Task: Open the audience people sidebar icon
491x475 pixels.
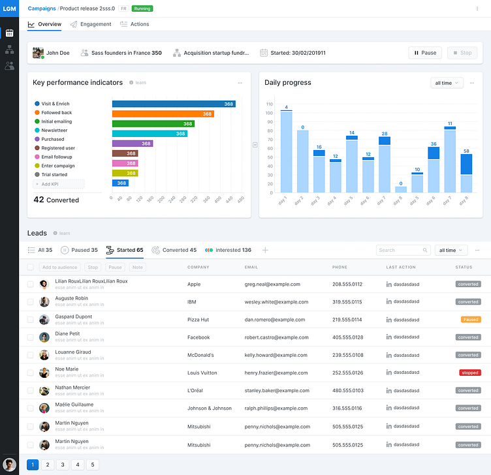Action: tap(9, 66)
